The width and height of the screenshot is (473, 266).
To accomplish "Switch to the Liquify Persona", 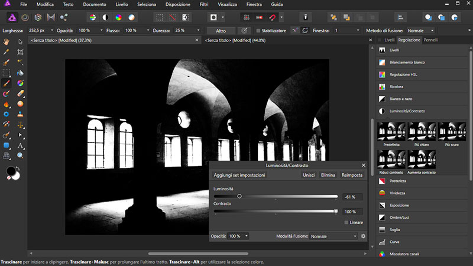I will point(25,18).
